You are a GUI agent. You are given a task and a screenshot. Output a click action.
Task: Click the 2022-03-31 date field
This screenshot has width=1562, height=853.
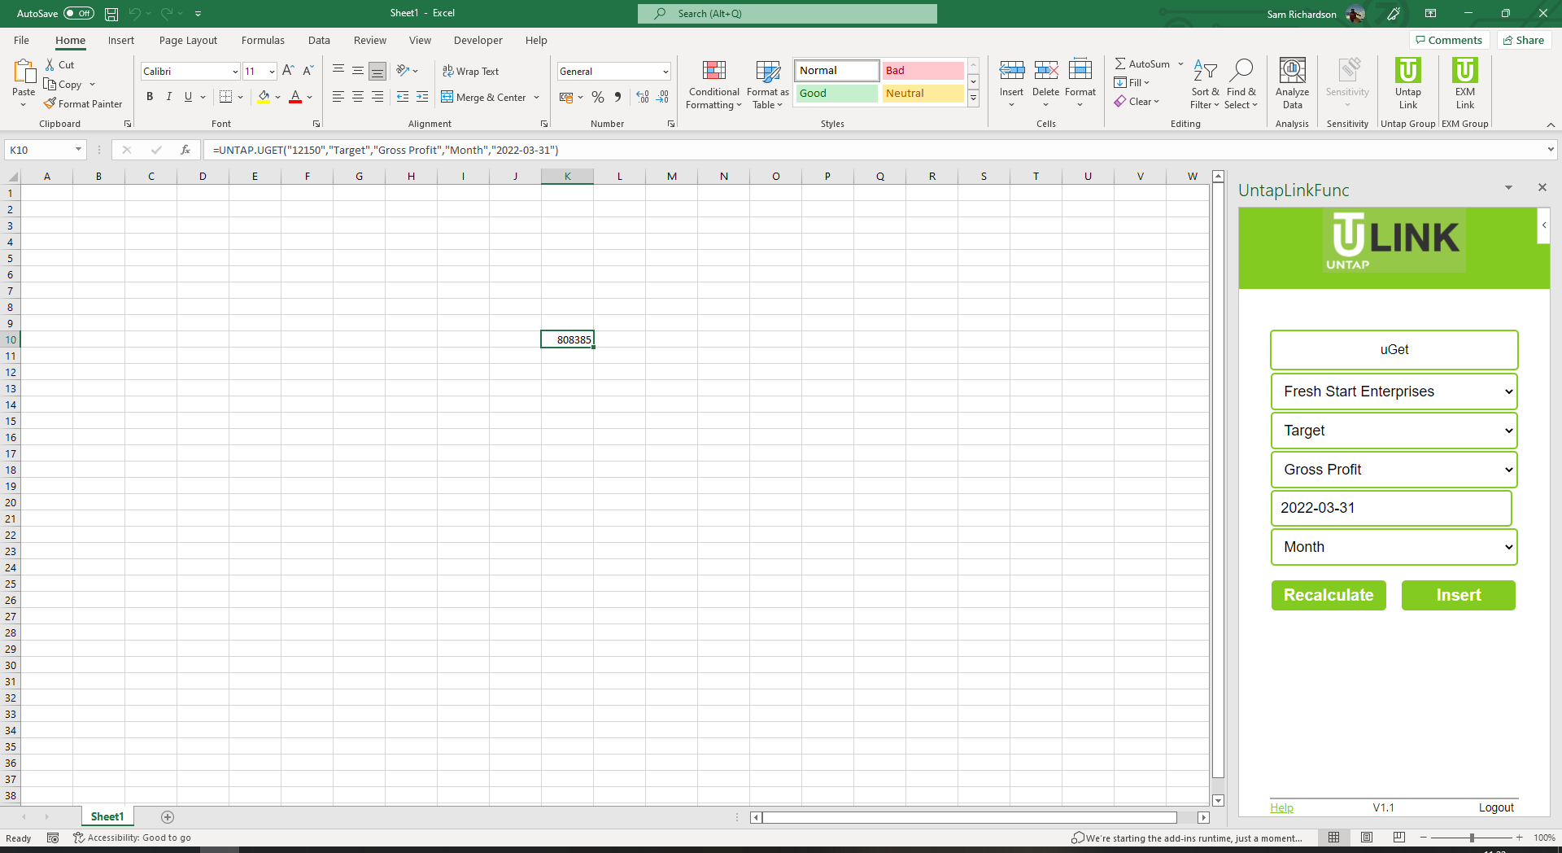click(1391, 508)
